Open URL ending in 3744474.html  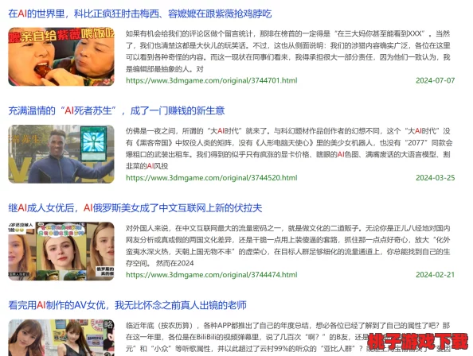click(x=212, y=275)
